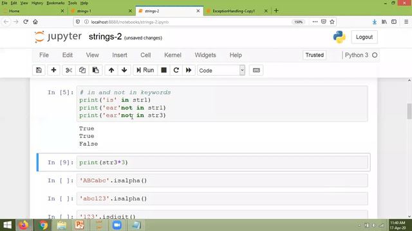Open browser Tools menu
The height and width of the screenshot is (231, 412).
72,3
